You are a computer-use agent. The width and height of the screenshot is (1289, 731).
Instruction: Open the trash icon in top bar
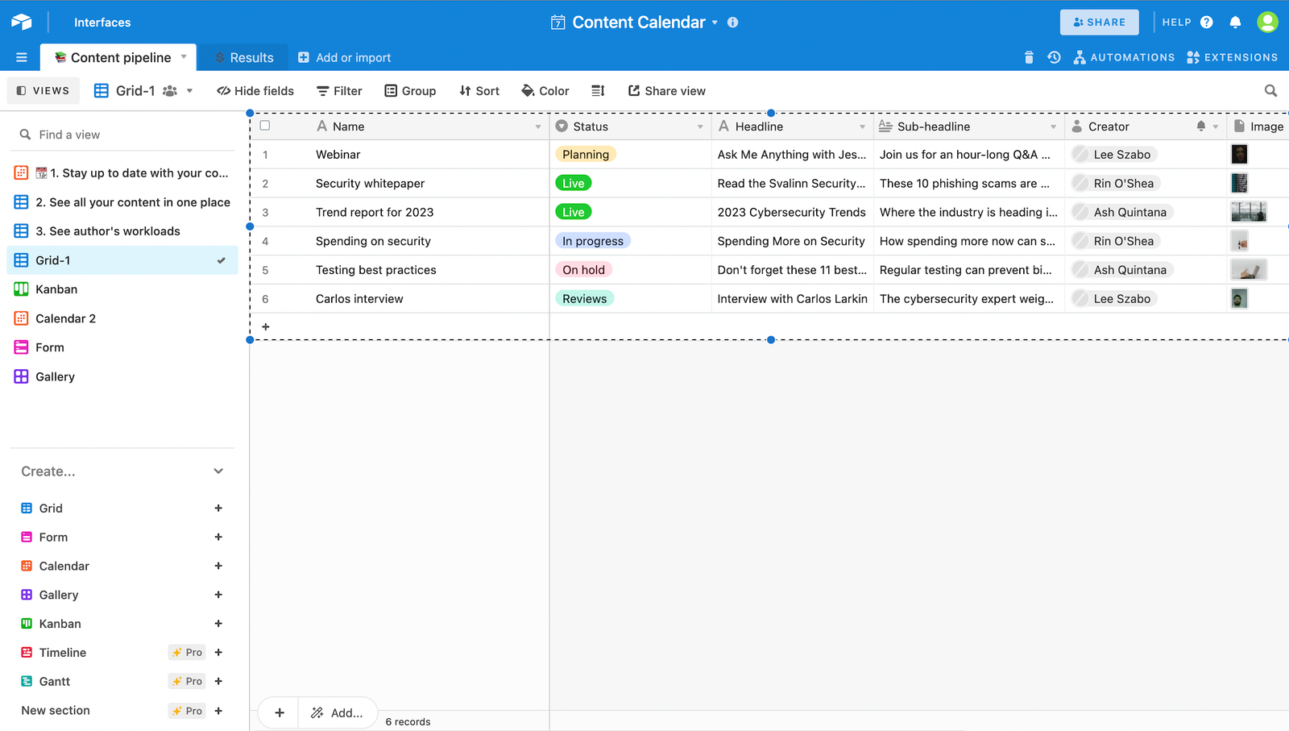[1029, 57]
